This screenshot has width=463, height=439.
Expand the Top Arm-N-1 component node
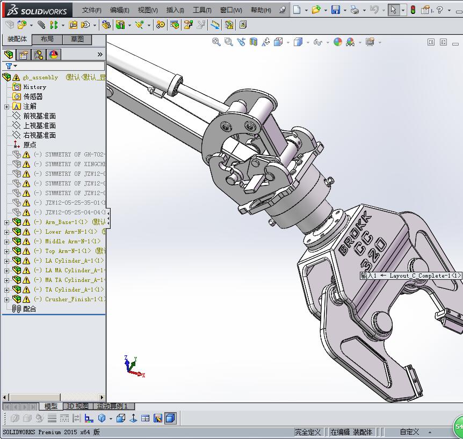click(6, 251)
